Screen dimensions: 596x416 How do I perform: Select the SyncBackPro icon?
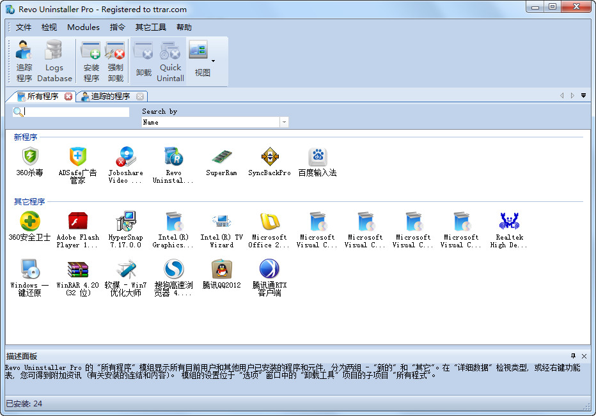click(269, 162)
